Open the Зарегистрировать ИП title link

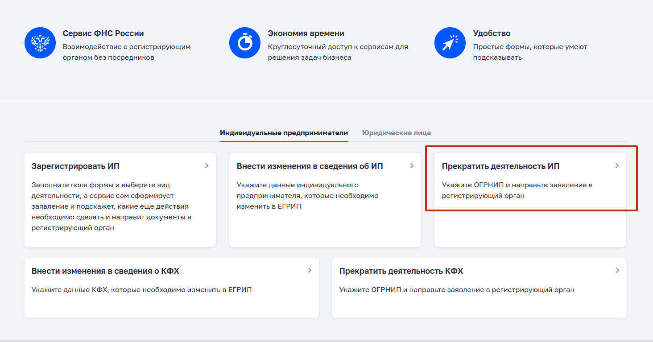coord(75,166)
